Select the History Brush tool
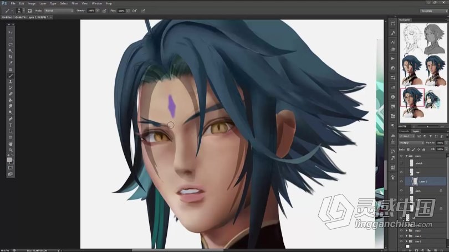This screenshot has width=449, height=252. [11, 88]
